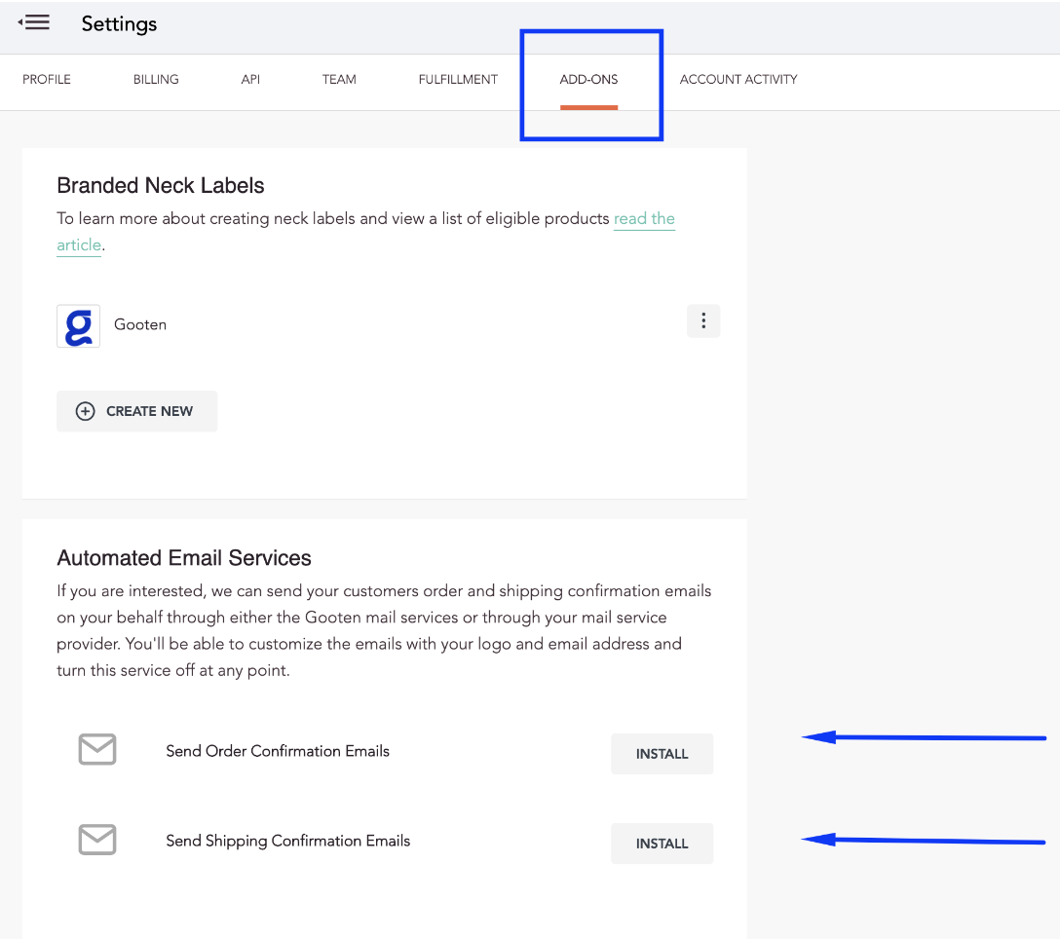Screen dimensions: 1060x939
Task: Open the three-dot menu for Gooten label
Action: pyautogui.click(x=703, y=320)
